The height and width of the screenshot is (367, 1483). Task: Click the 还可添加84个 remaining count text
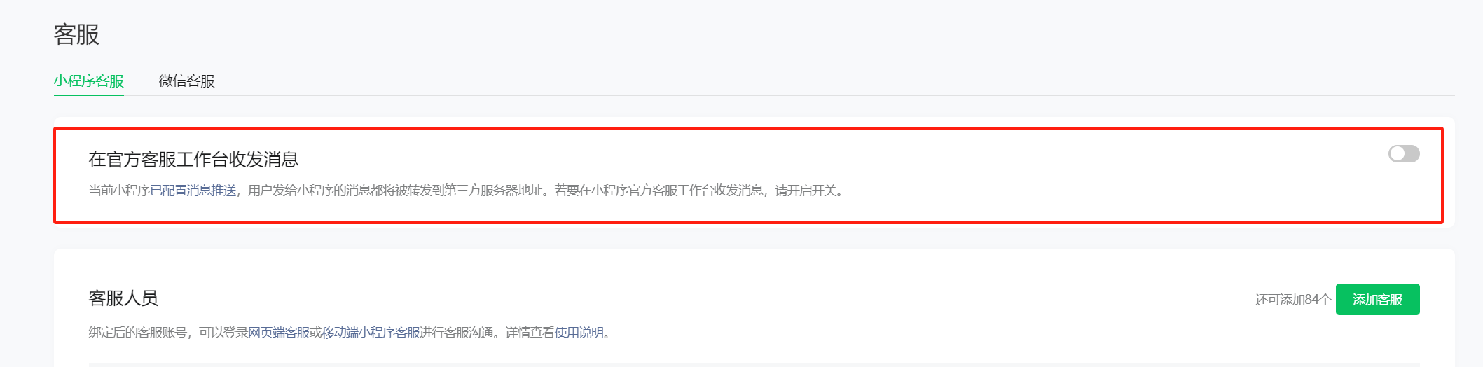coord(1293,300)
